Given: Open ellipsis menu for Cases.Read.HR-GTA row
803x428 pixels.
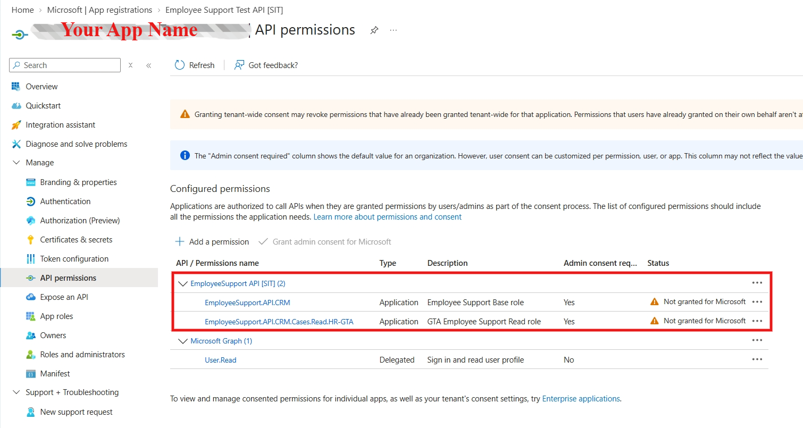Looking at the screenshot, I should [x=757, y=321].
